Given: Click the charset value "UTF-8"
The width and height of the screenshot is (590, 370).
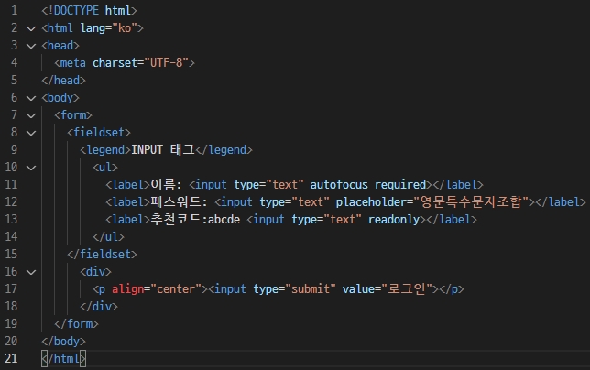Looking at the screenshot, I should coord(167,63).
